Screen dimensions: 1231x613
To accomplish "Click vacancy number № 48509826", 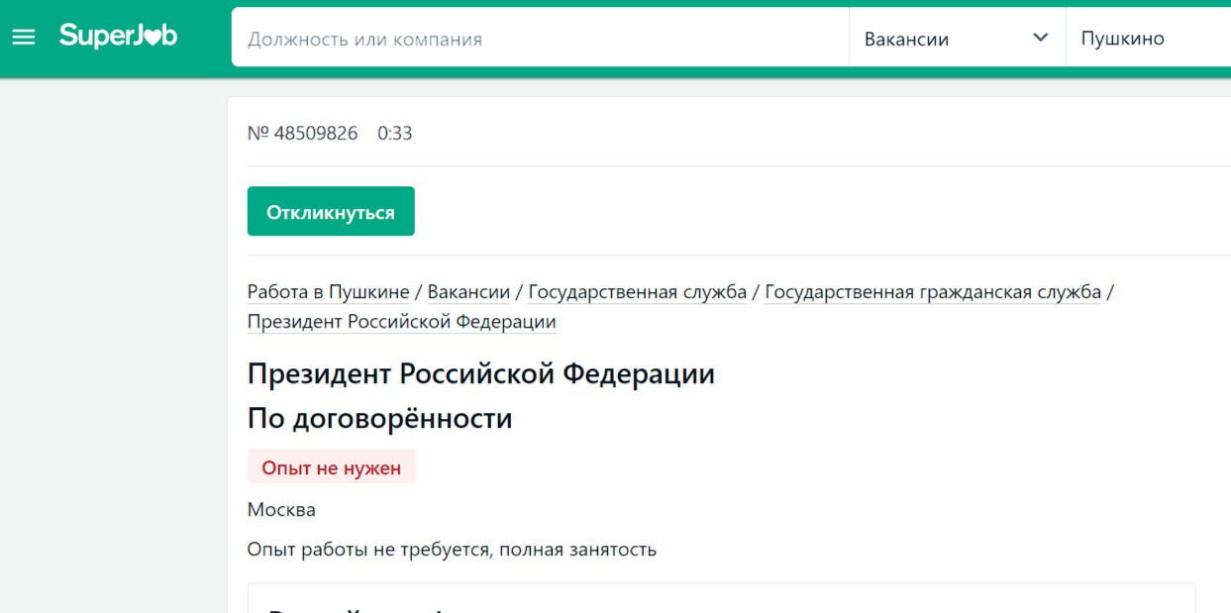I will coord(302,133).
